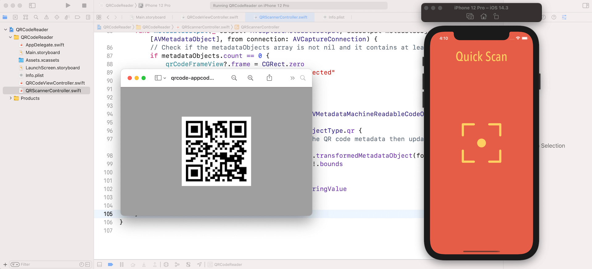Expand the Products folder
Viewport: 592px width, 269px height.
[10, 98]
